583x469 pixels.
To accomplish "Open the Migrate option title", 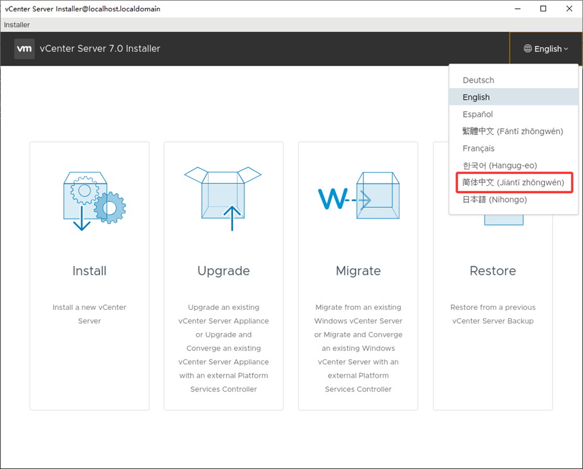I will point(358,271).
